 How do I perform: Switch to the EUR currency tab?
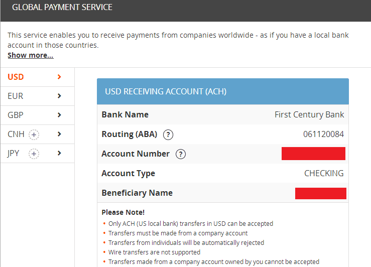(37, 96)
